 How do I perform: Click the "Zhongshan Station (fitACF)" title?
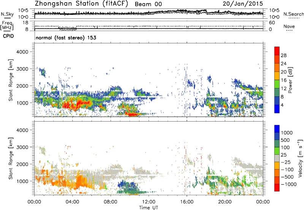click(x=81, y=4)
